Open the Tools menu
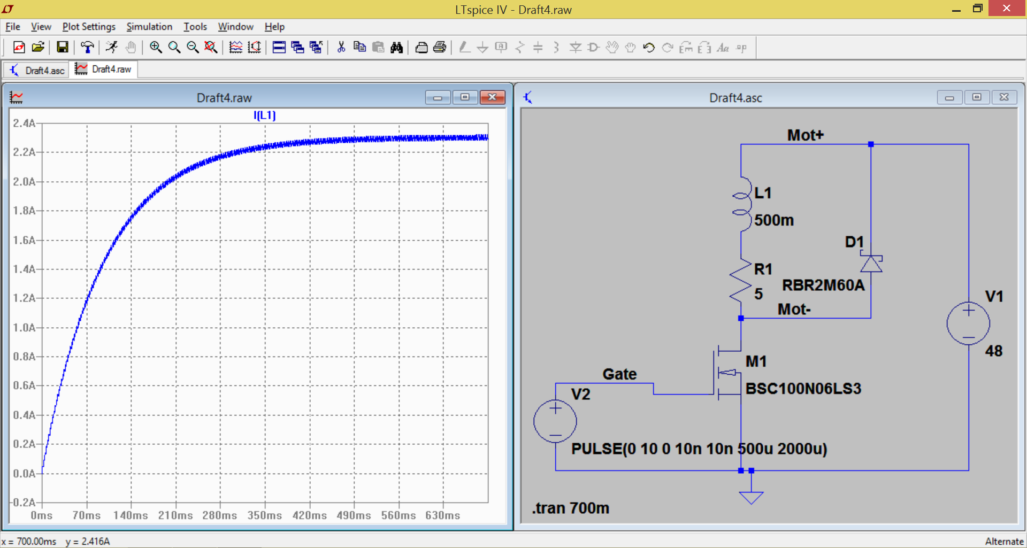The width and height of the screenshot is (1027, 548). tap(195, 27)
